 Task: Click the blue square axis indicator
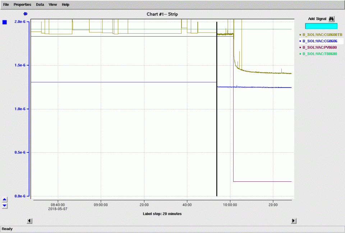[5, 22]
